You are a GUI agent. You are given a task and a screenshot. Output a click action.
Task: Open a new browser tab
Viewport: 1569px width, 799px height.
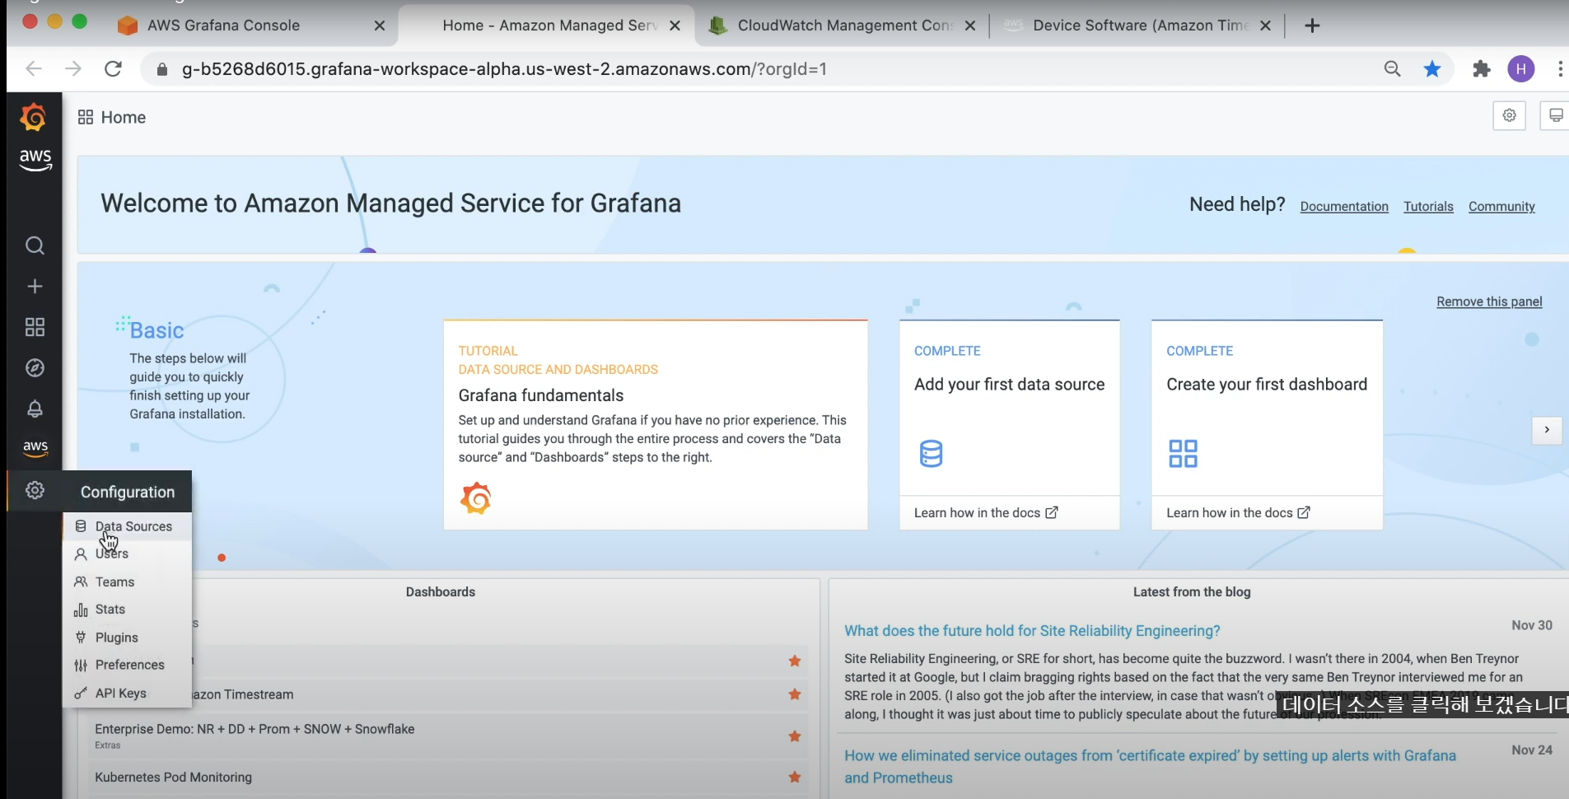[1313, 26]
